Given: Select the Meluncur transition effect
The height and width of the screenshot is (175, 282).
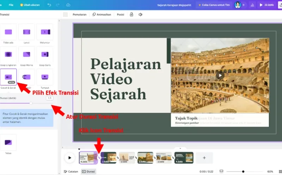Looking at the screenshot, I should click(x=45, y=32).
